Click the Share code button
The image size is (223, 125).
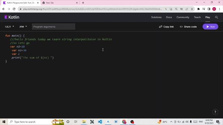[188, 27]
